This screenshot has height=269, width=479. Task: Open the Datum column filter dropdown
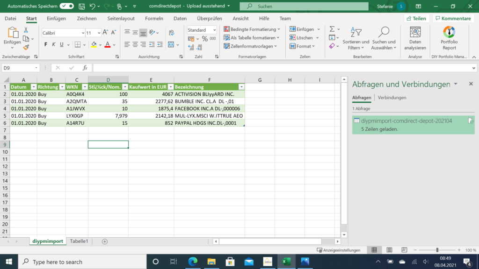(x=34, y=87)
